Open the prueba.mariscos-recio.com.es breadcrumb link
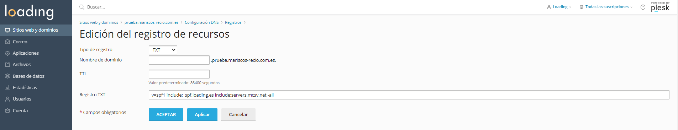Viewport: 678px width, 130px height. coord(151,22)
